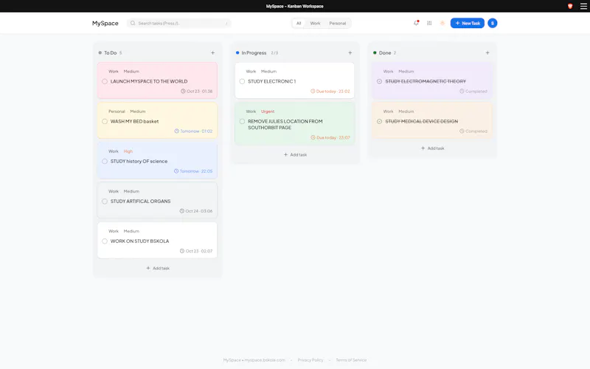Add a task via To Do plus icon

[x=212, y=52]
